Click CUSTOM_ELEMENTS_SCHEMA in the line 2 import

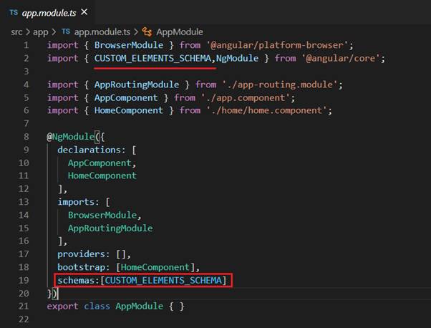coord(152,58)
